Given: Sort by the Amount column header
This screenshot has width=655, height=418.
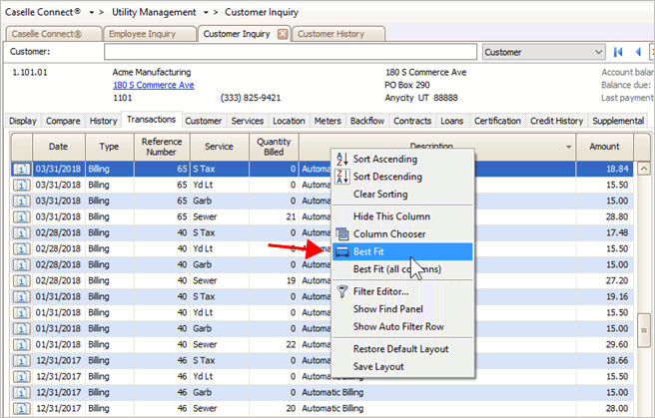Looking at the screenshot, I should [x=604, y=147].
